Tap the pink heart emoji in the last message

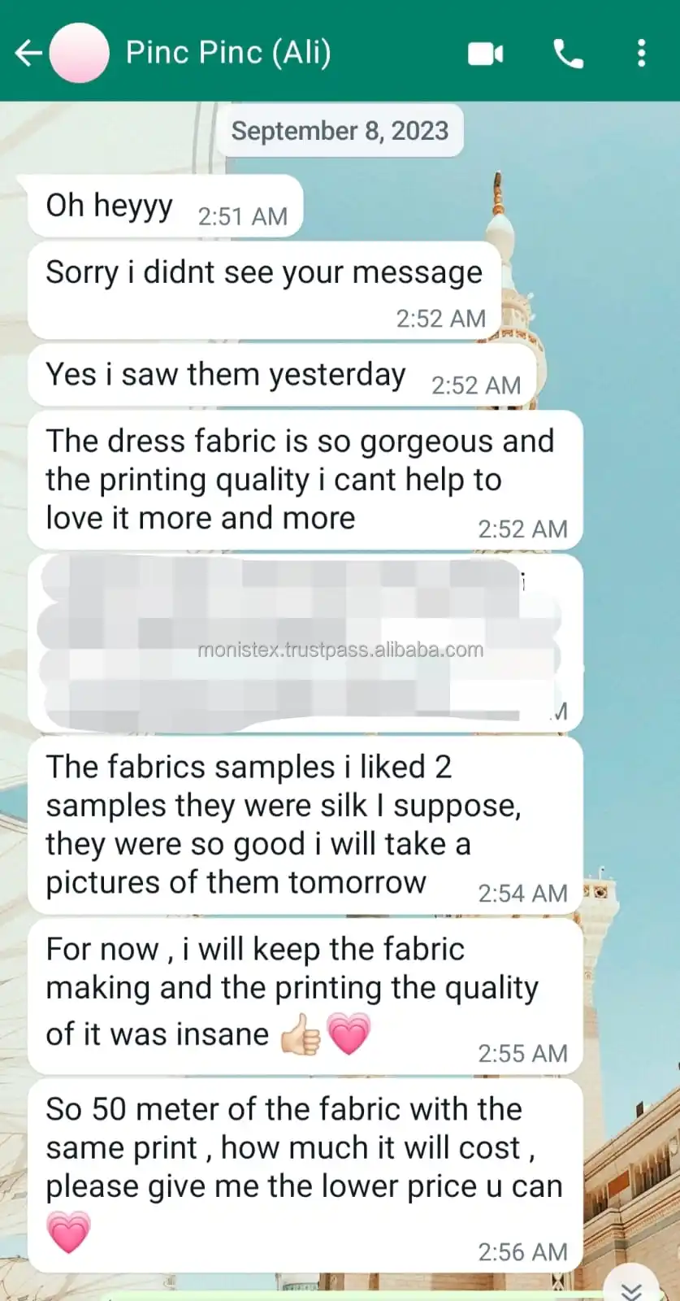pos(68,1232)
